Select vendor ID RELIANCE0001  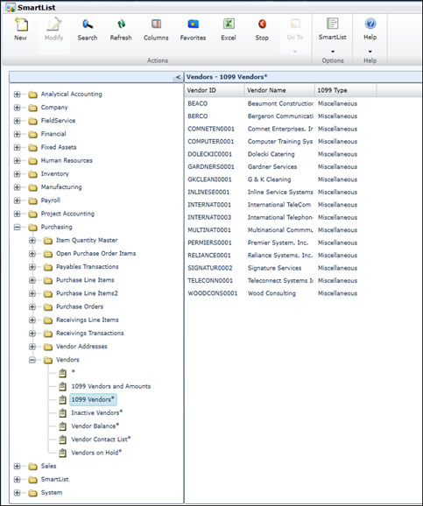(x=209, y=256)
